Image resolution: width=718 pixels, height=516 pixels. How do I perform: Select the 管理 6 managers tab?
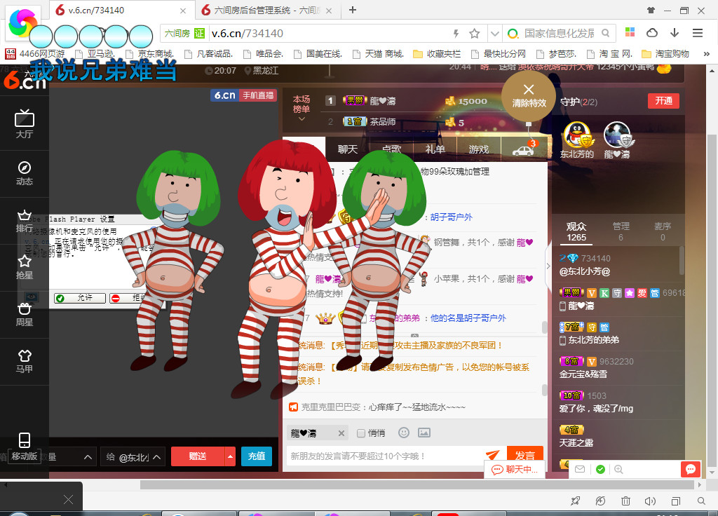click(621, 231)
